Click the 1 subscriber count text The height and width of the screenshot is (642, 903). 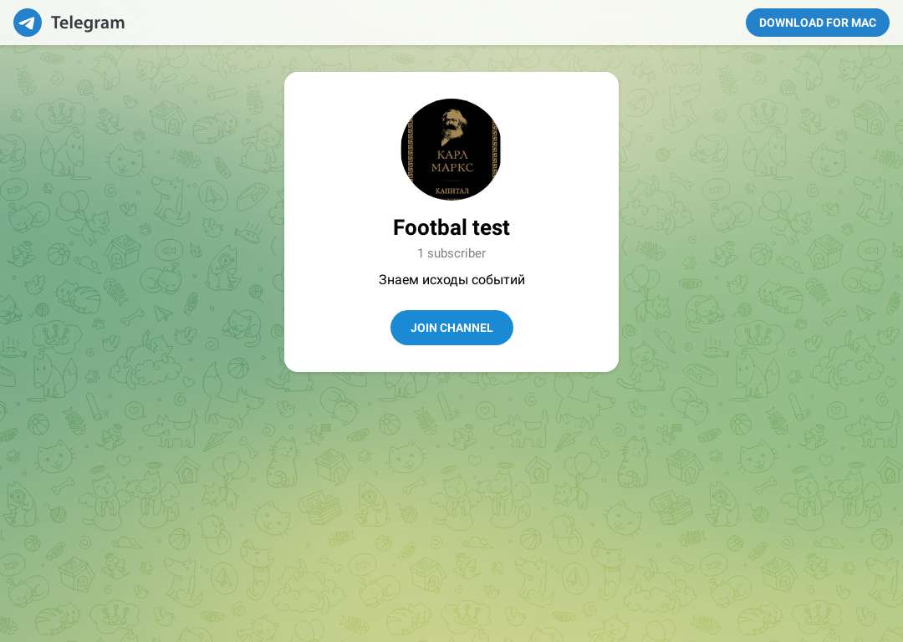click(451, 253)
